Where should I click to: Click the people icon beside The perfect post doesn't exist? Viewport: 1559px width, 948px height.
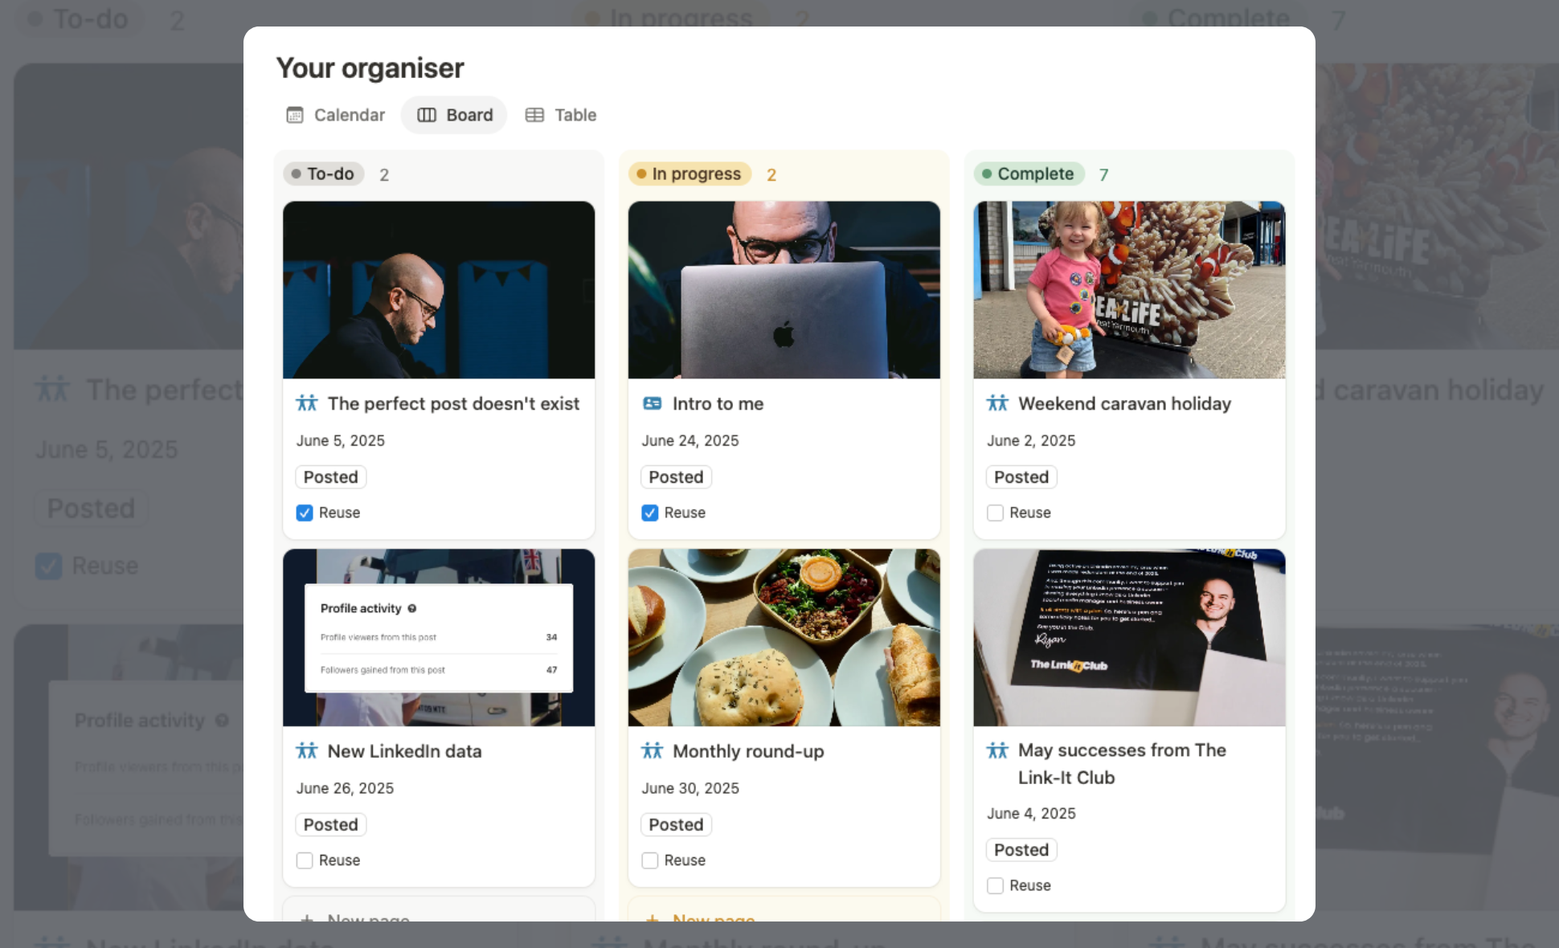[x=307, y=403]
